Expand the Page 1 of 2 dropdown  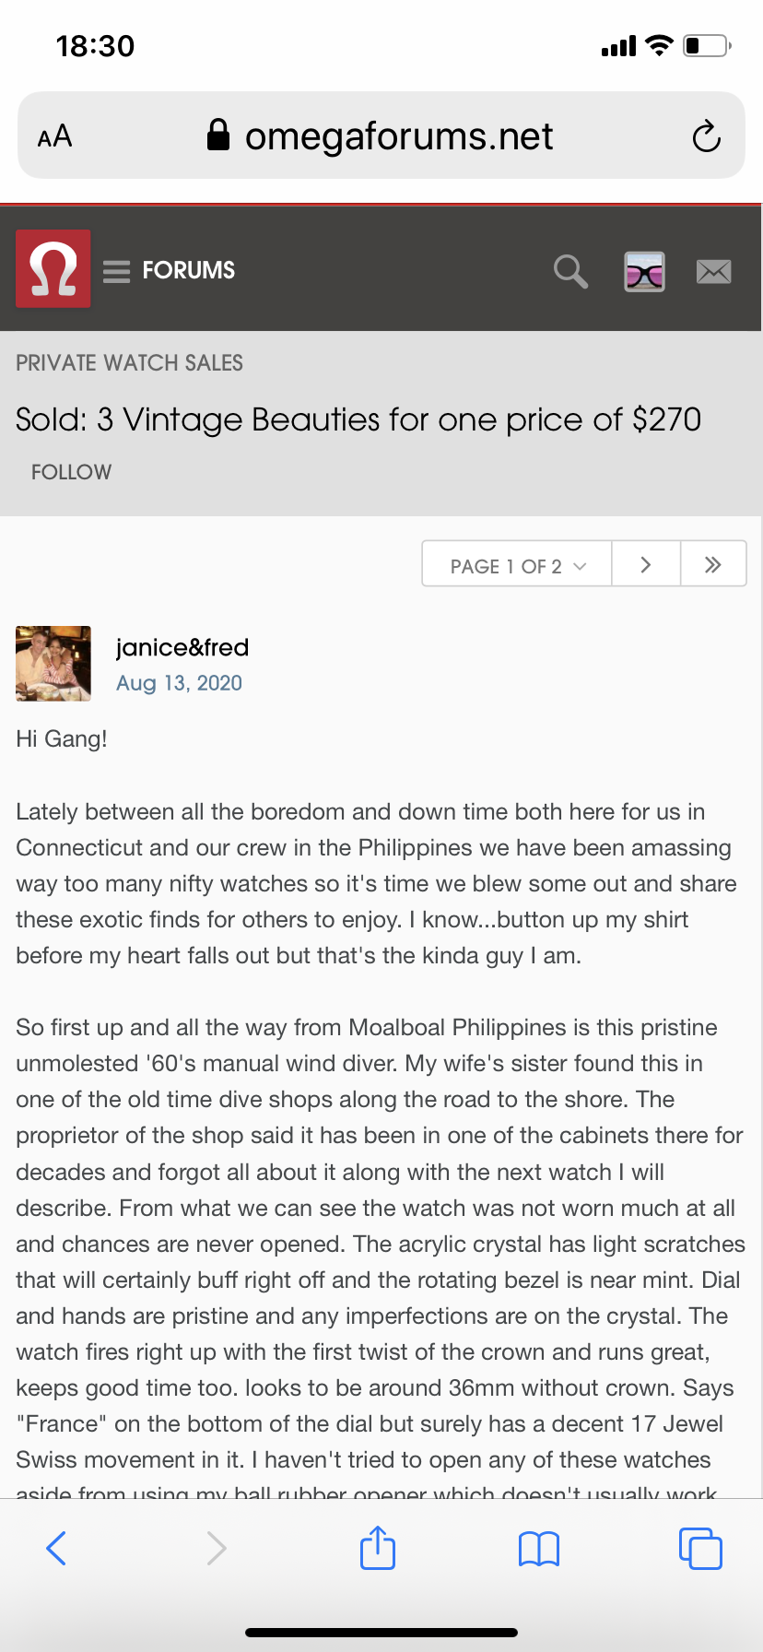pyautogui.click(x=517, y=565)
